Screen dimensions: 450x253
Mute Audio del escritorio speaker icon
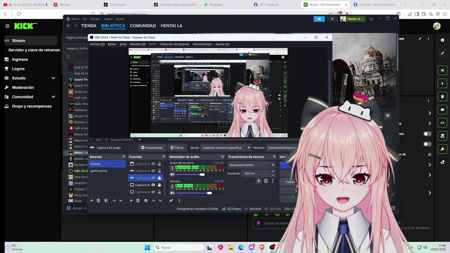172,174
